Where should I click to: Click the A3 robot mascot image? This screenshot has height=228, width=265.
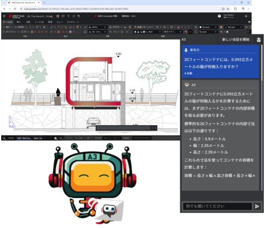coord(92,183)
